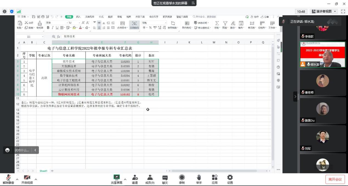Raise hand using the 举手 icon
348x186 pixels.
(x=199, y=178)
